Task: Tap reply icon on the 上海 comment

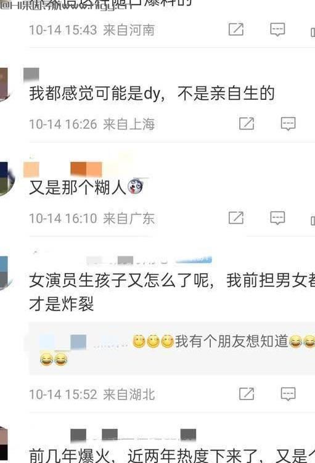Action: (x=288, y=123)
